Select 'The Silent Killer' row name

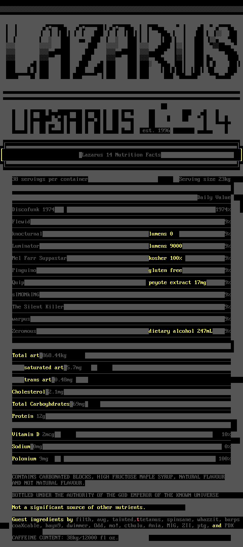[x=38, y=307]
